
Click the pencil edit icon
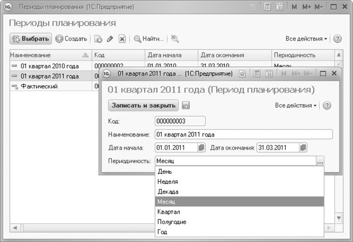pyautogui.click(x=110, y=39)
